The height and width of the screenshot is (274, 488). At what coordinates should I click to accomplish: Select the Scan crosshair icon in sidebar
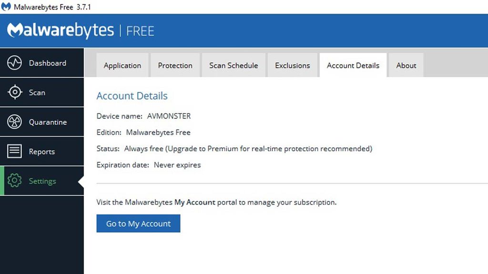[x=15, y=92]
